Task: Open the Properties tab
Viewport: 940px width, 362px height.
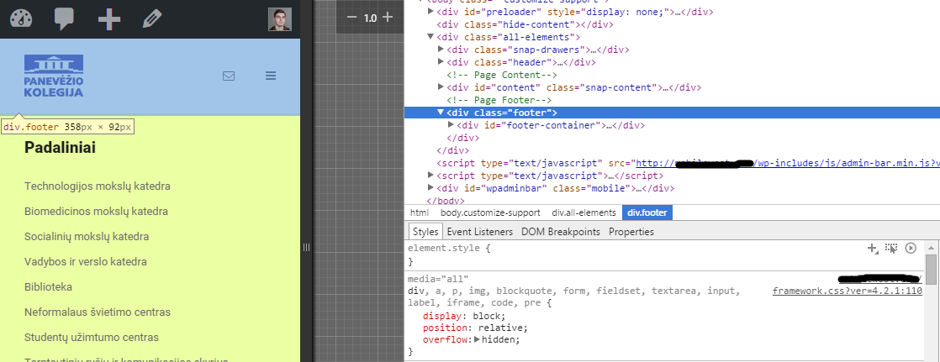Action: (631, 231)
